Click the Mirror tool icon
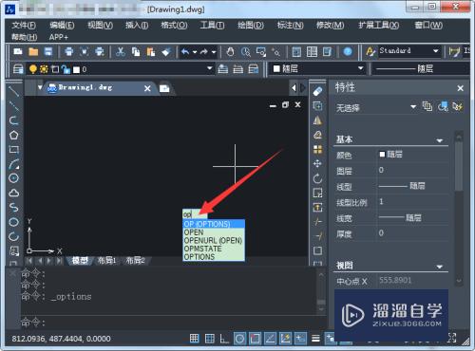 (317, 120)
